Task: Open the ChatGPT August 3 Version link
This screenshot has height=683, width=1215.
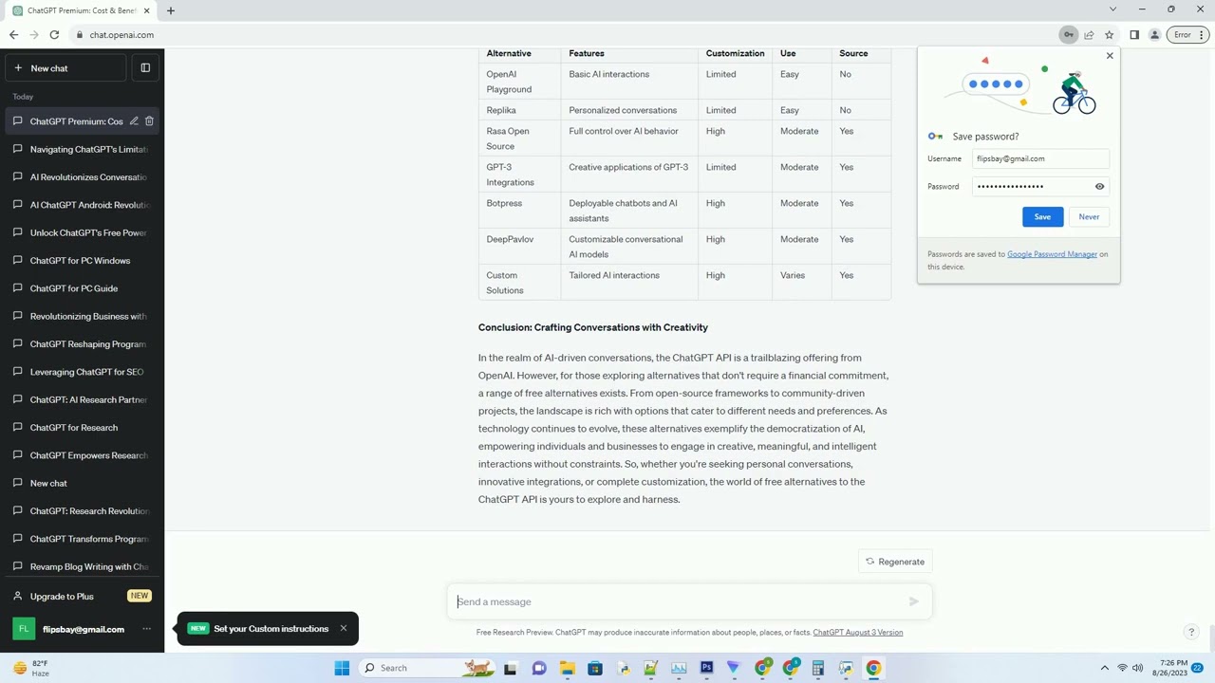Action: click(x=857, y=632)
